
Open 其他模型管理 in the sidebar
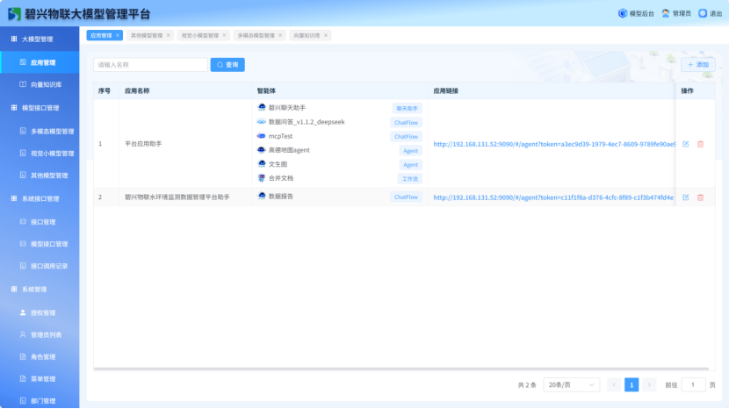click(x=40, y=176)
